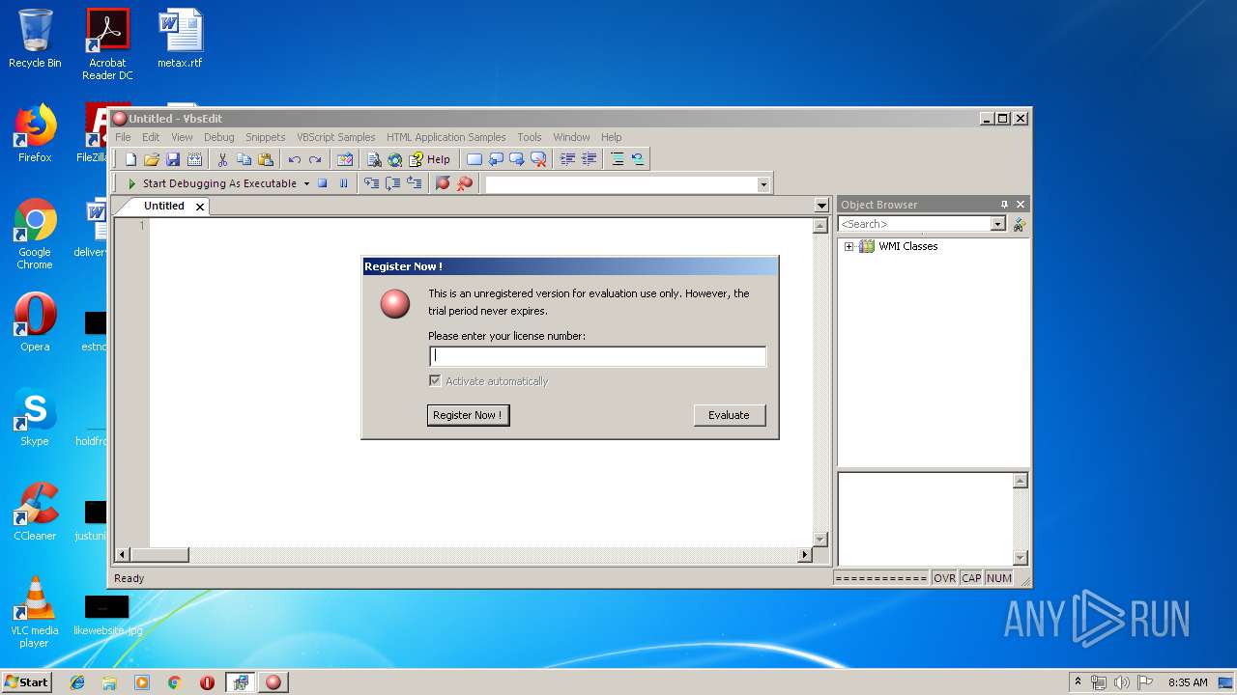
Task: Open Chrome from the taskbar
Action: pyautogui.click(x=174, y=682)
